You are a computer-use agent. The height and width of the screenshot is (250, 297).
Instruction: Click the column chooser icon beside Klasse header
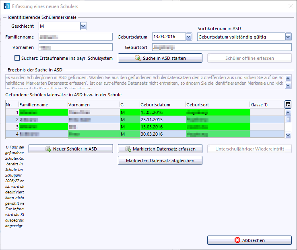pyautogui.click(x=288, y=104)
